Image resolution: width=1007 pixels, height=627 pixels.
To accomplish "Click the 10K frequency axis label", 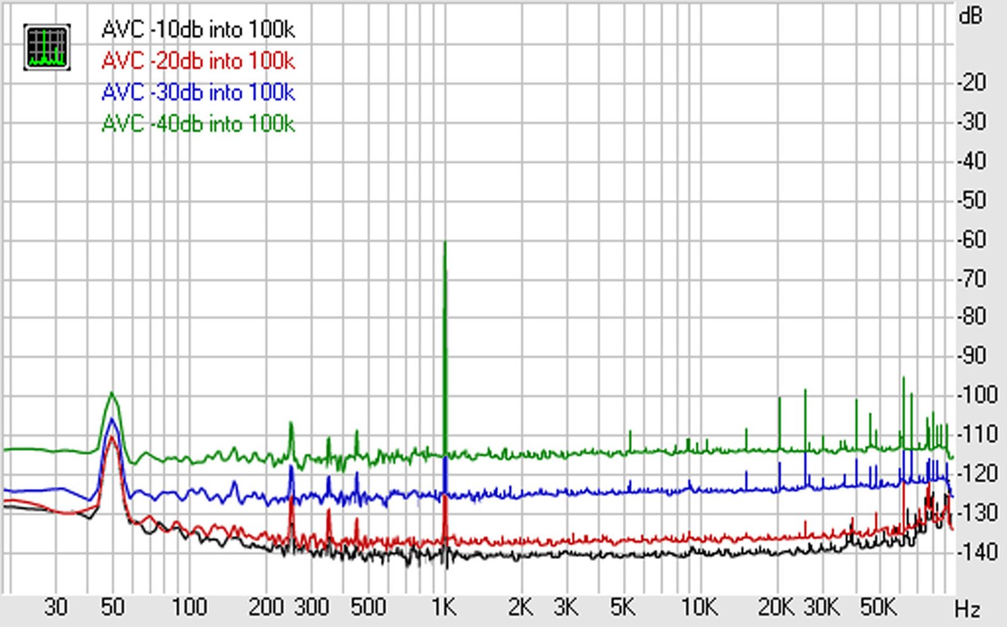I will click(x=699, y=608).
